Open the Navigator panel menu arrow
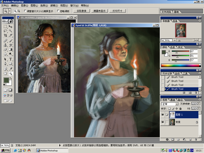 [200, 21]
